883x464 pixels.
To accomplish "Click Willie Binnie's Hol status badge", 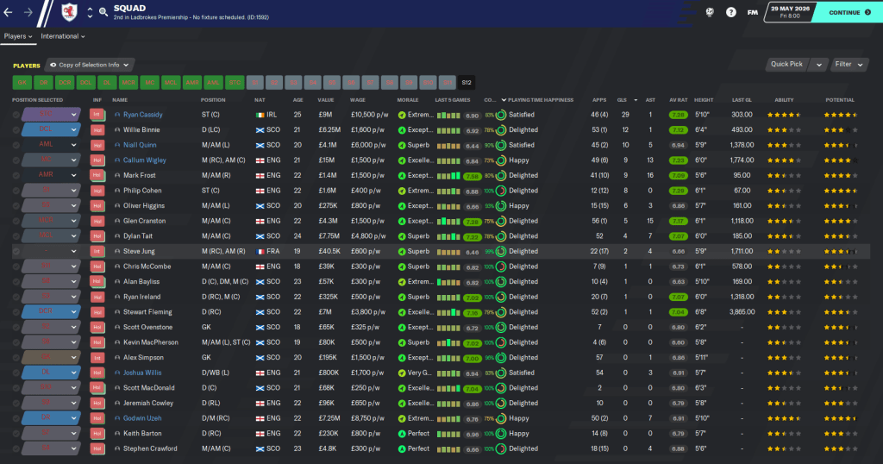I will coord(97,130).
